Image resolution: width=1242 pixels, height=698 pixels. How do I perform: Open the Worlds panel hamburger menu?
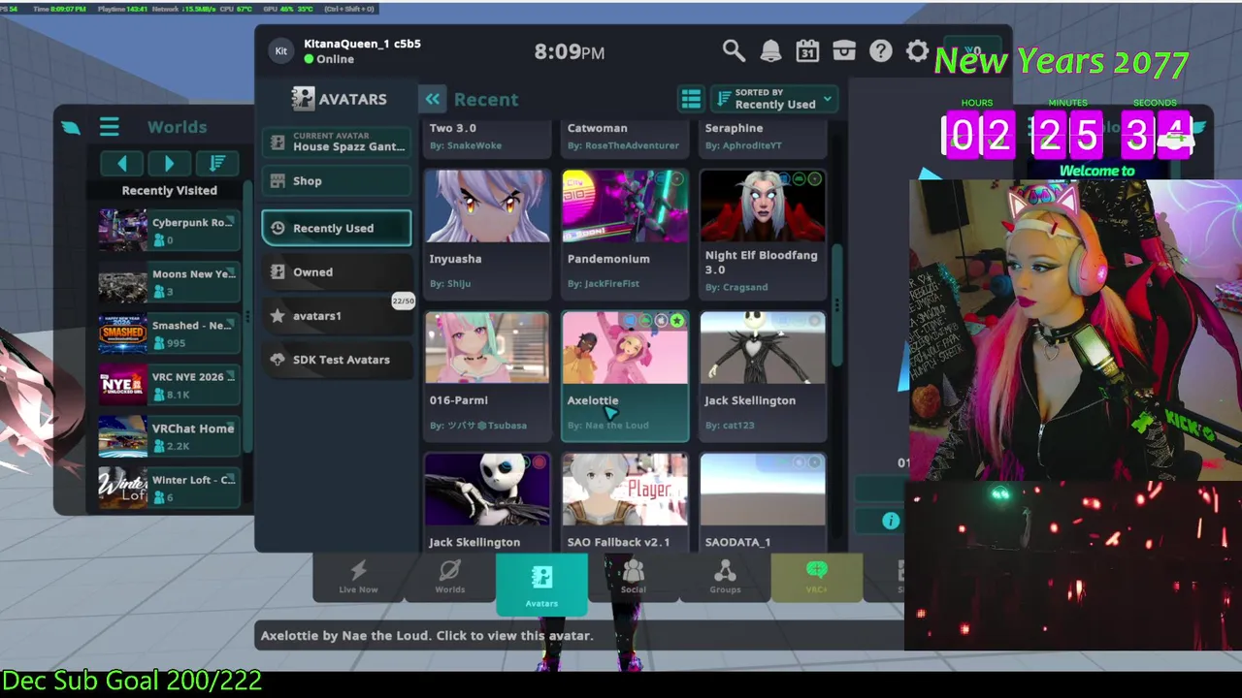pyautogui.click(x=109, y=127)
